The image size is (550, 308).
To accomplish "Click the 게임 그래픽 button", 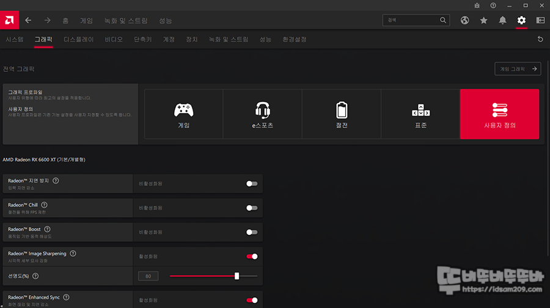I will 518,69.
